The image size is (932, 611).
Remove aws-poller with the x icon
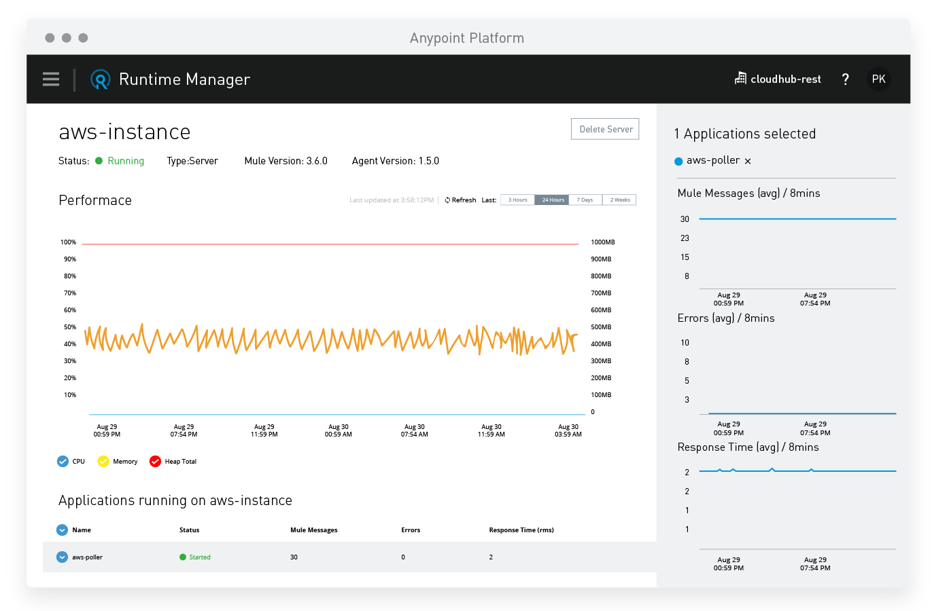(748, 162)
